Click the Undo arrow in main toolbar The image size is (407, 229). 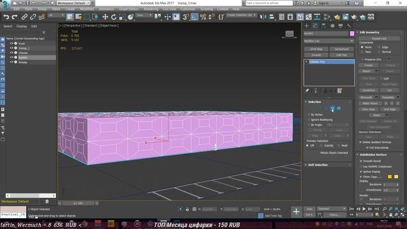tap(6, 17)
